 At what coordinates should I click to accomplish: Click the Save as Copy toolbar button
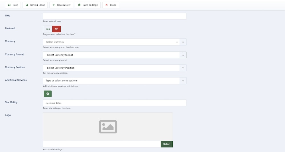[x=87, y=5]
